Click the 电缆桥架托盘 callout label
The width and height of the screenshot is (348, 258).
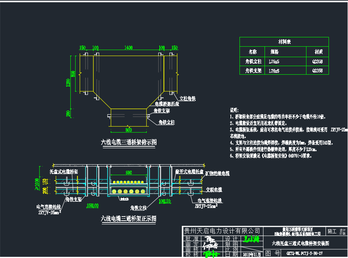pos(167,104)
